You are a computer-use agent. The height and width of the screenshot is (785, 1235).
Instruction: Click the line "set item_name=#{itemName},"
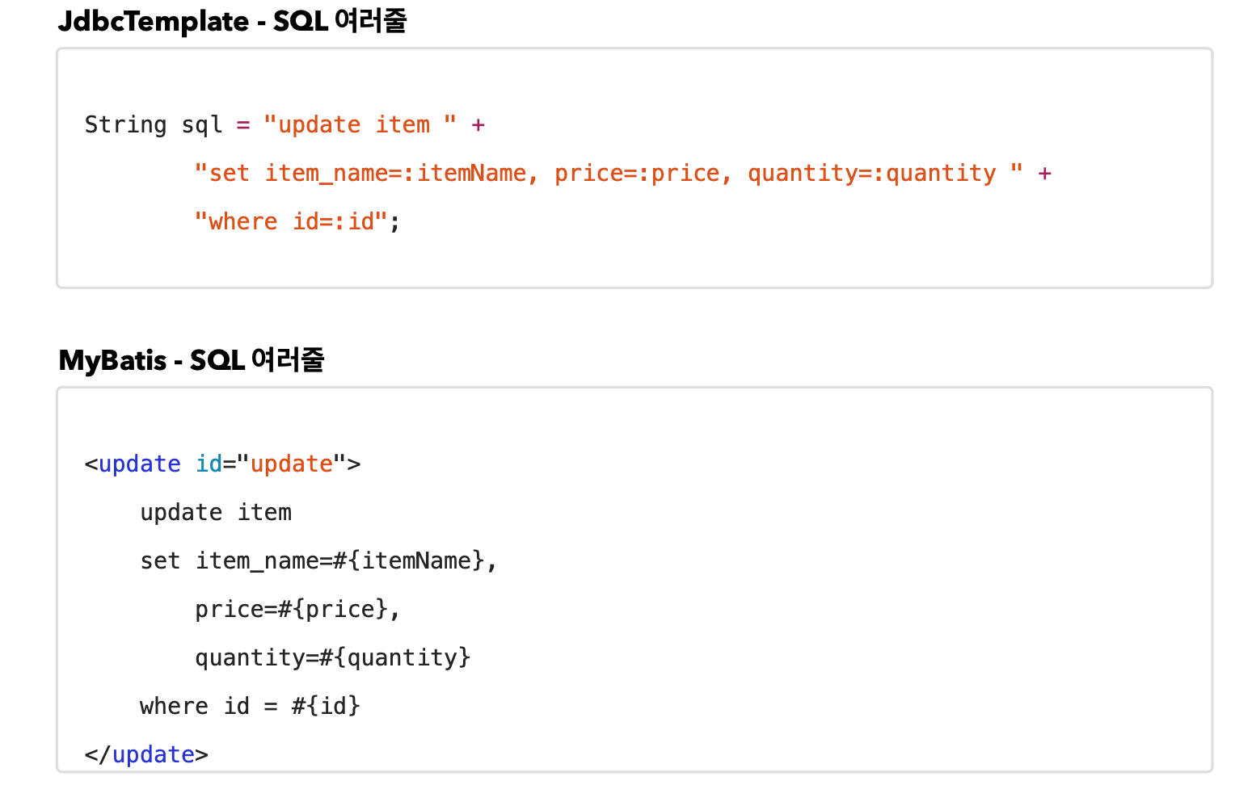(318, 561)
